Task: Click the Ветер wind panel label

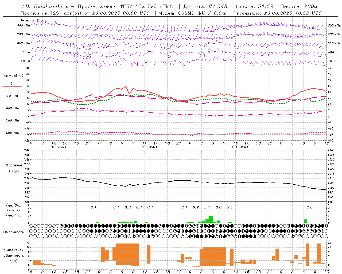Action: coord(25,20)
